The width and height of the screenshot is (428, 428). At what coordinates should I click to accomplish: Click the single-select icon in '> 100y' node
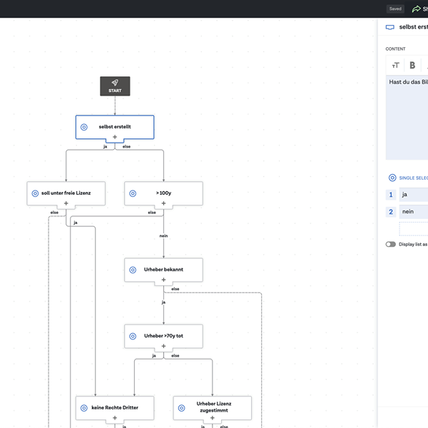(x=133, y=193)
